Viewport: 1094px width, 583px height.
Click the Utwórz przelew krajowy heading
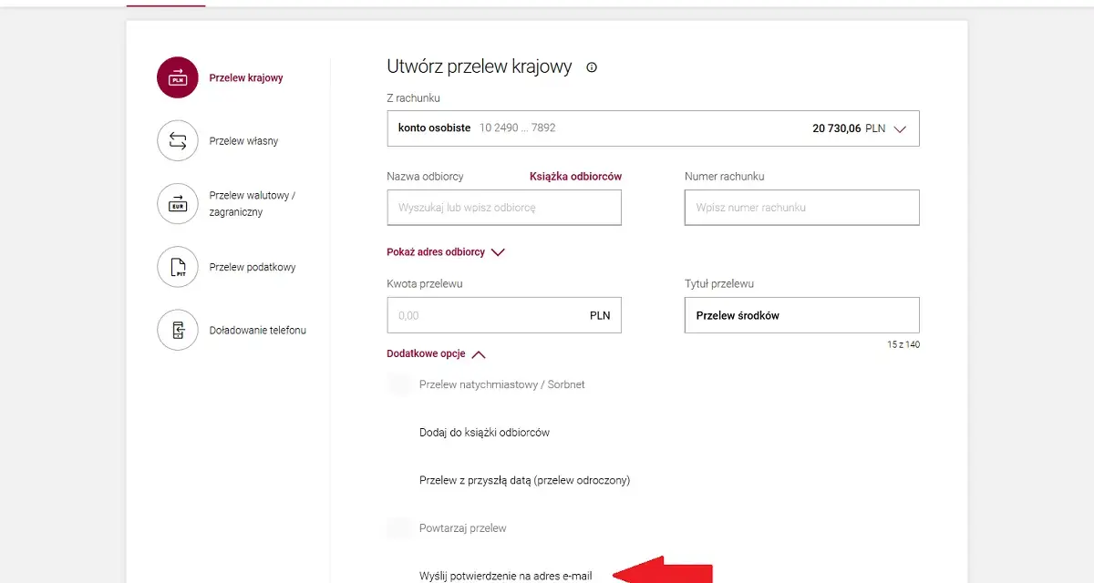click(480, 66)
